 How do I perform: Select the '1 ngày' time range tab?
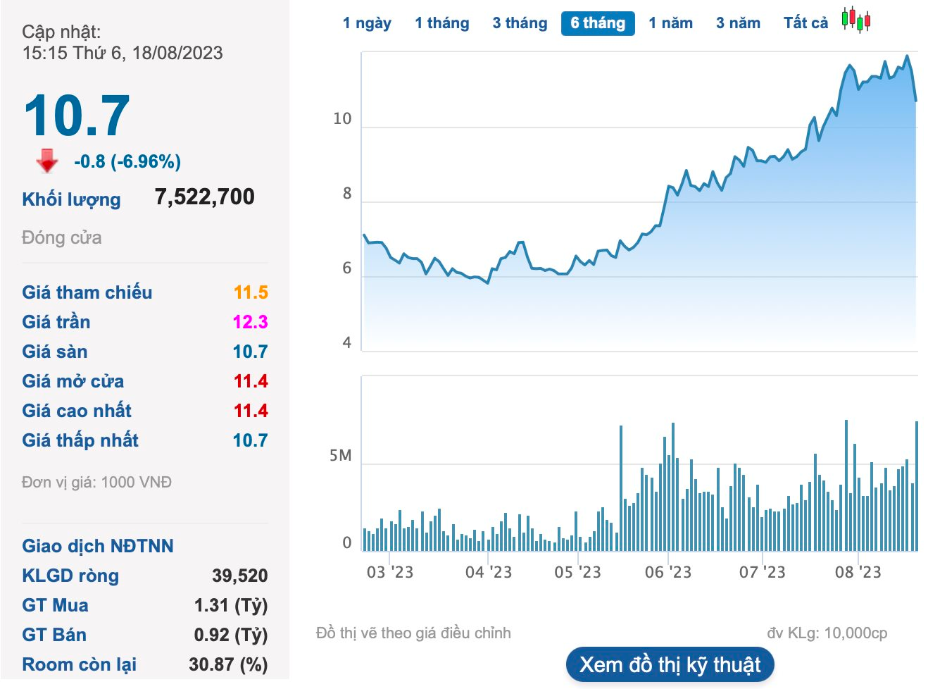367,23
